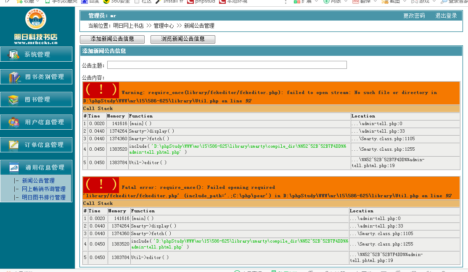Click the red warning exclamation icon for require_once warning
The image size is (468, 272).
[101, 90]
